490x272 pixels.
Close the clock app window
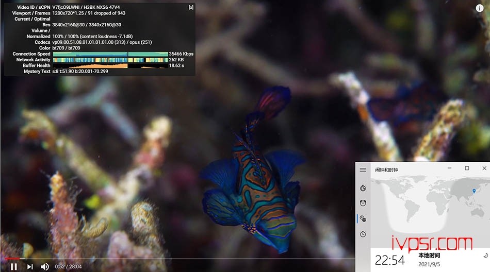pyautogui.click(x=484, y=168)
